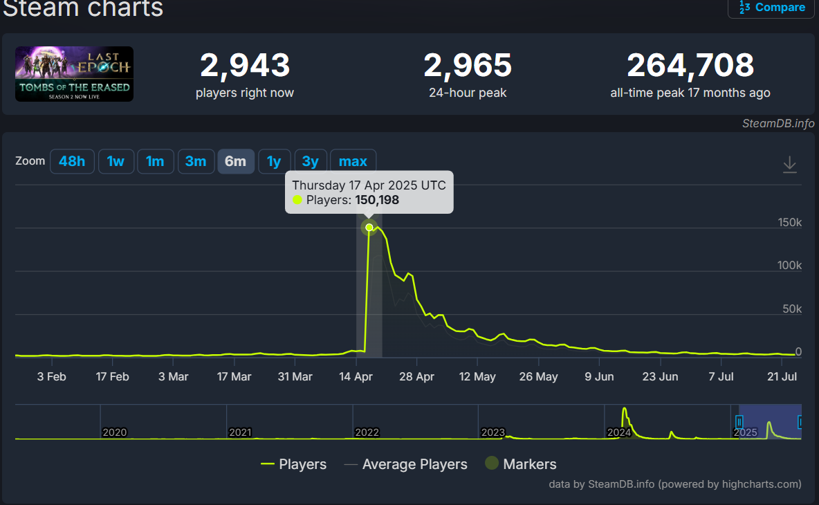This screenshot has width=819, height=505.
Task: Select the 6m zoom range
Action: (236, 161)
